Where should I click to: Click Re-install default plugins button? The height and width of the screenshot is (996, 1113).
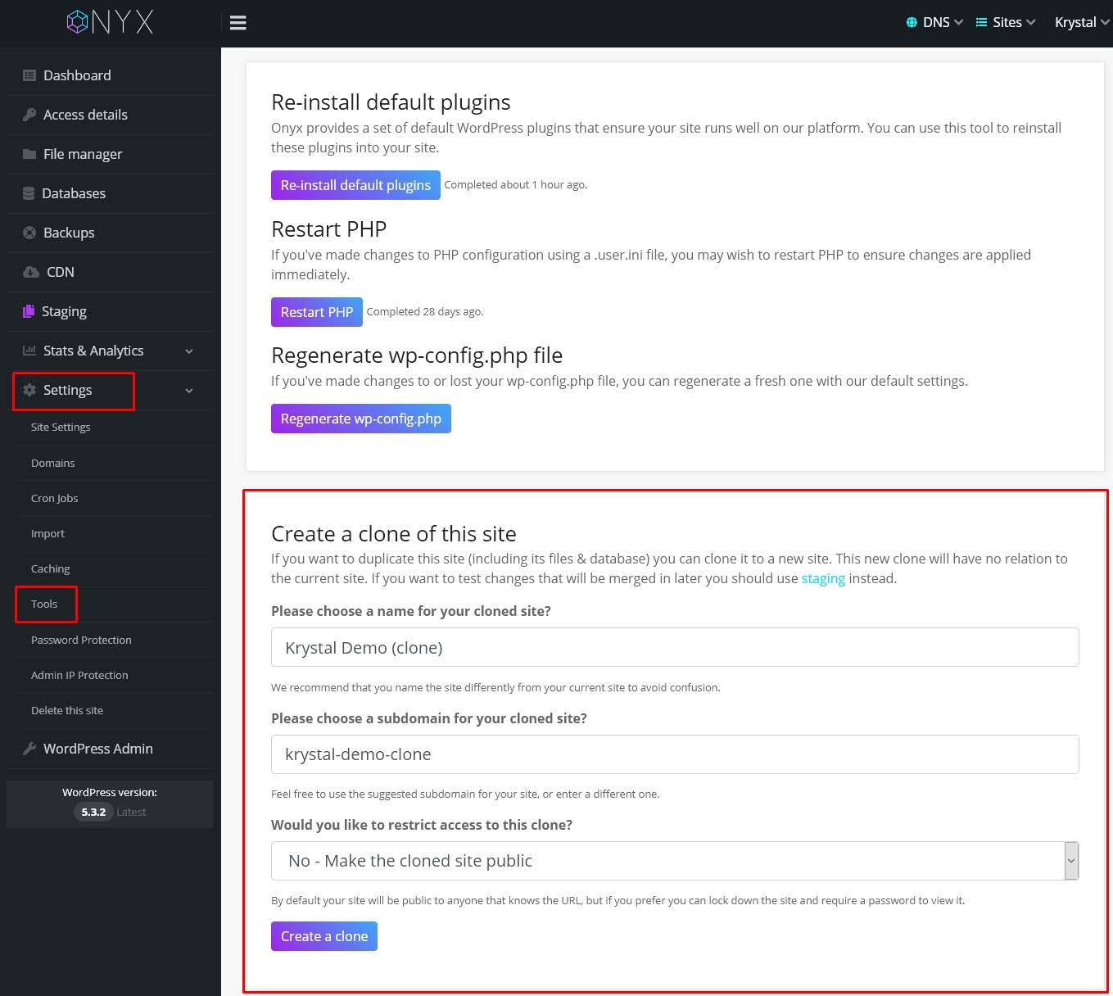point(355,185)
